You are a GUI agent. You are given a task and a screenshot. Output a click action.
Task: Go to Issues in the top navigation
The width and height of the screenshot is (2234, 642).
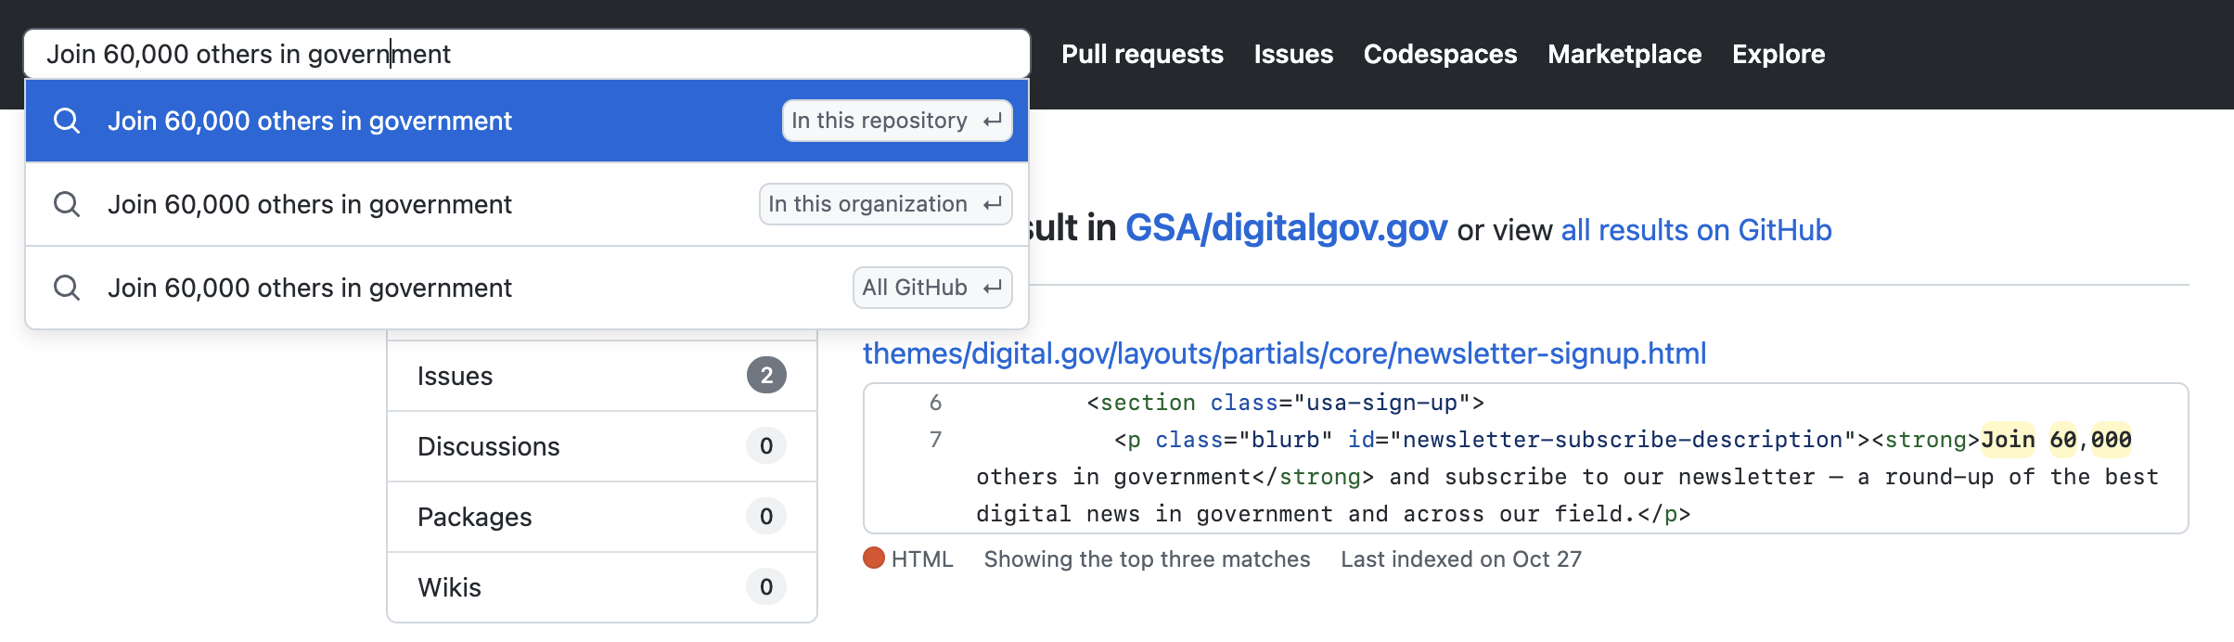point(1293,54)
